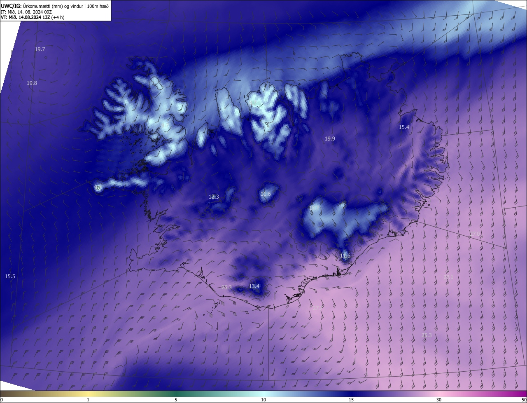This screenshot has height=403, width=527.
Task: Click the 11.6 label on the southeast coast
Action: click(345, 255)
